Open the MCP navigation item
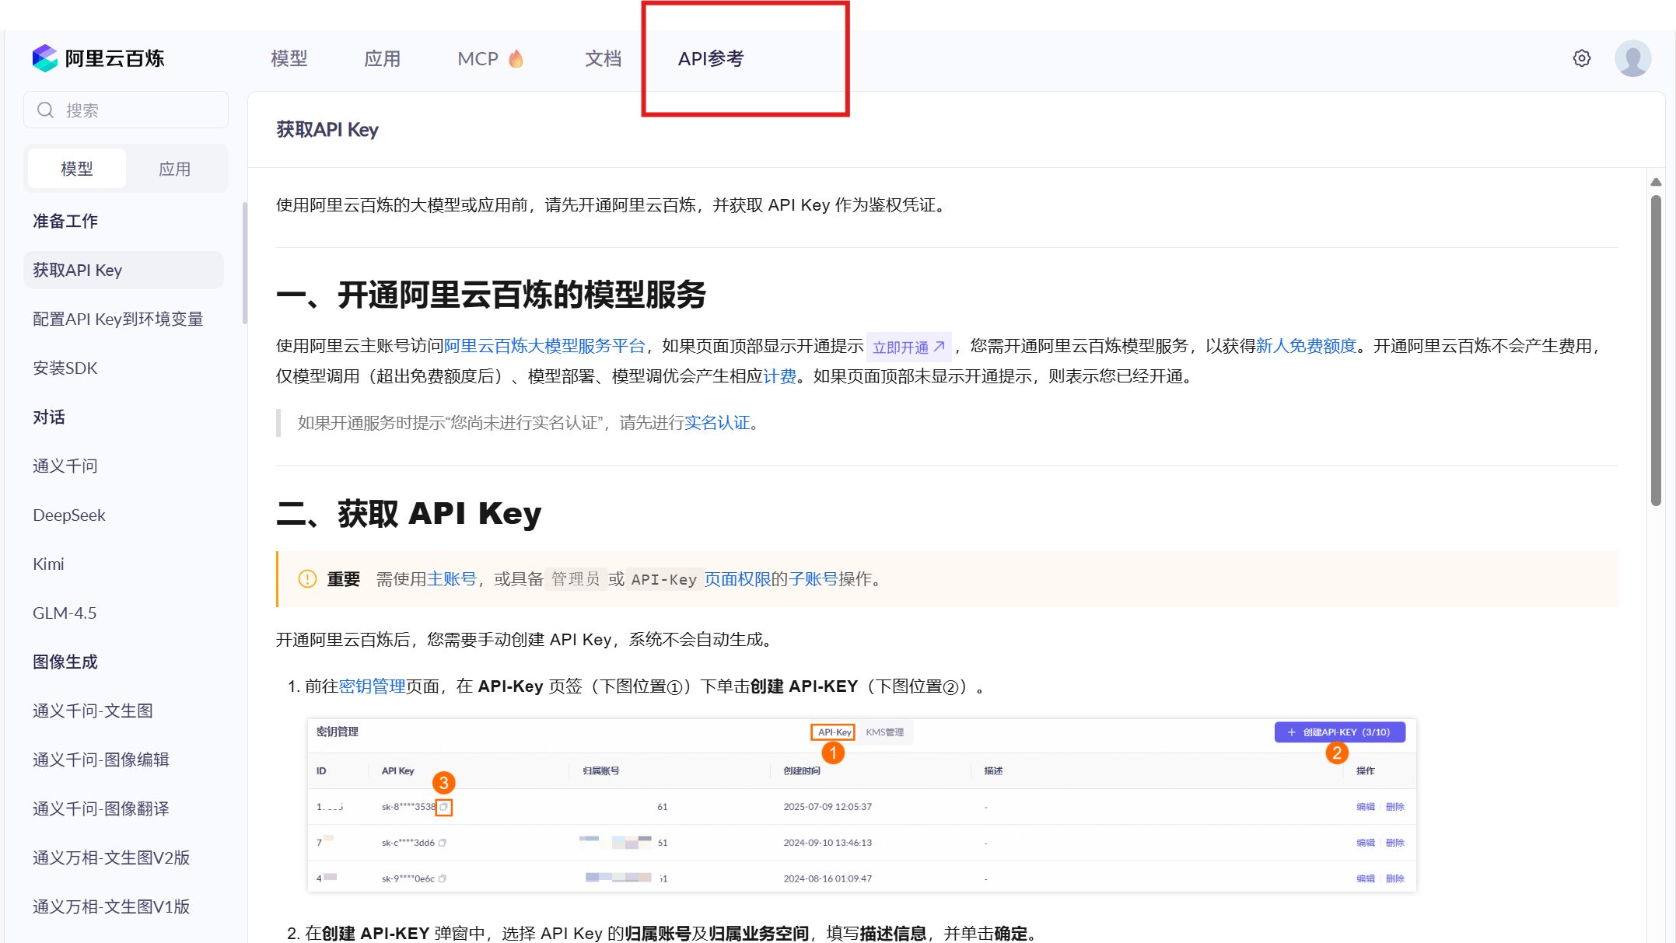The width and height of the screenshot is (1676, 943). click(x=490, y=59)
